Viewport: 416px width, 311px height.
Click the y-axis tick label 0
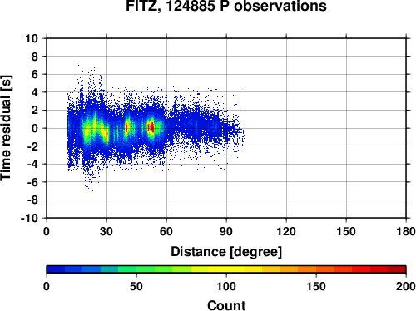pyautogui.click(x=35, y=128)
